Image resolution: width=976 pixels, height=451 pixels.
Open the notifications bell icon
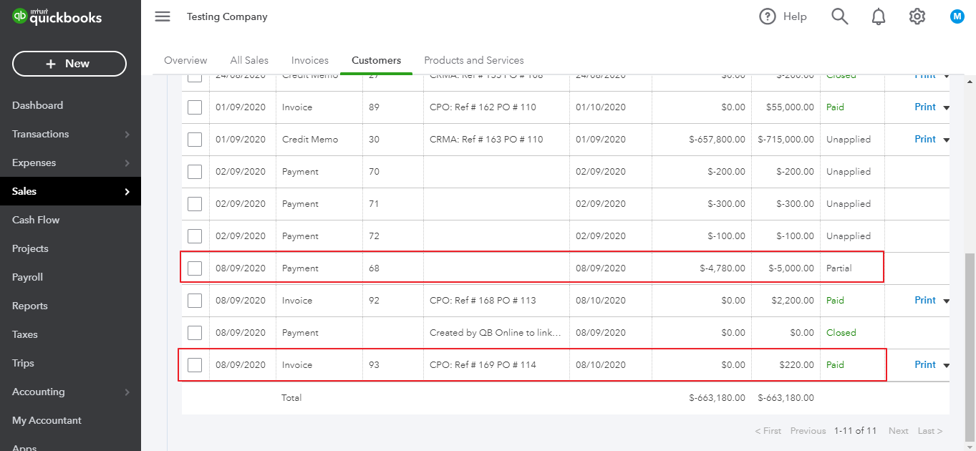pos(879,16)
